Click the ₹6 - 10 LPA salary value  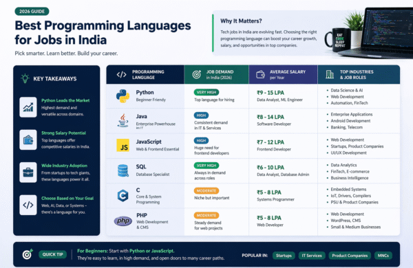click(271, 168)
